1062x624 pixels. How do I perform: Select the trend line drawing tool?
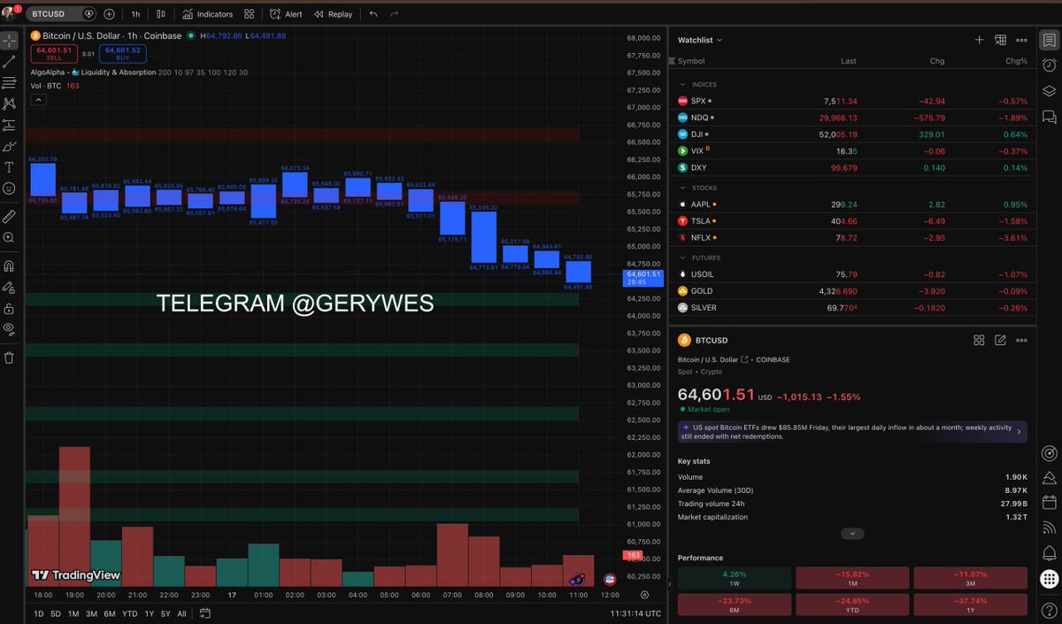pyautogui.click(x=9, y=62)
